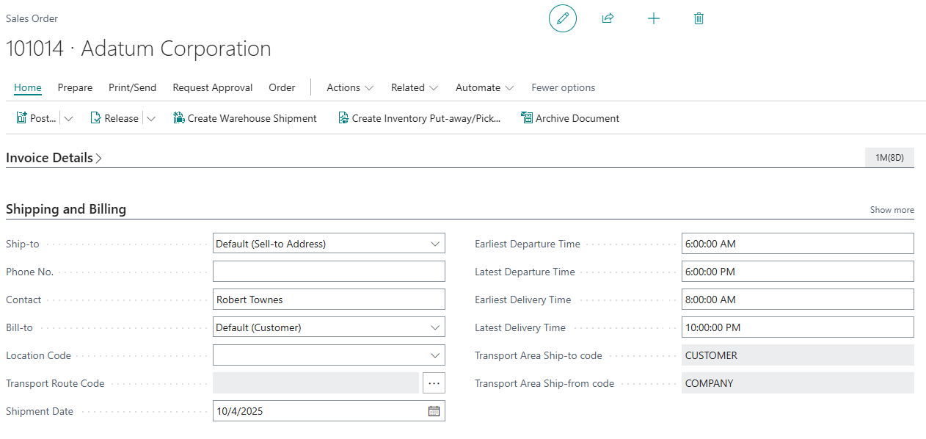Expand the Location Code dropdown
Viewport: 926px width, 439px height.
tap(435, 355)
